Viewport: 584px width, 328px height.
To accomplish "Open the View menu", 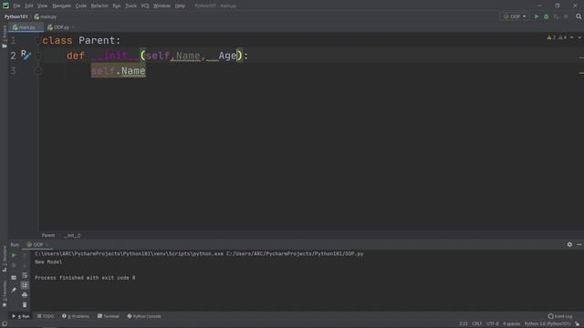I will point(43,6).
